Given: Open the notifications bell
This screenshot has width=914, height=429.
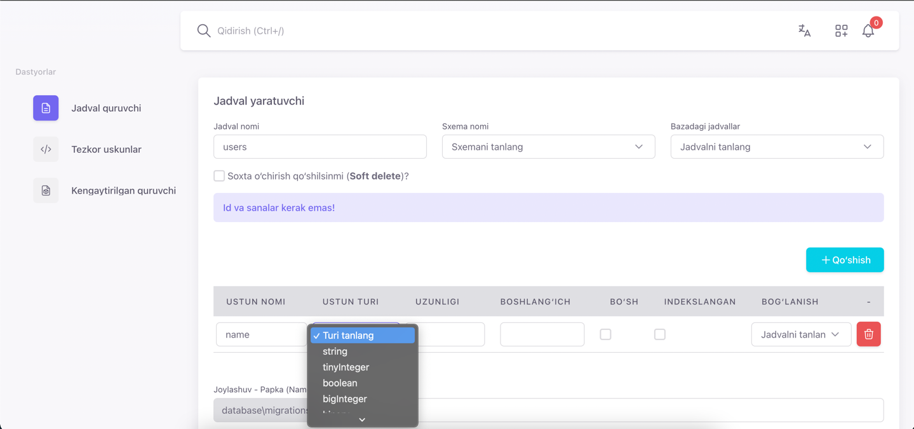Looking at the screenshot, I should (x=868, y=30).
